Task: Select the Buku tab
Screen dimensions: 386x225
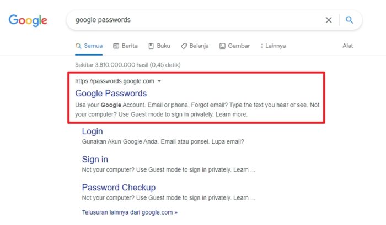Action: coord(159,46)
